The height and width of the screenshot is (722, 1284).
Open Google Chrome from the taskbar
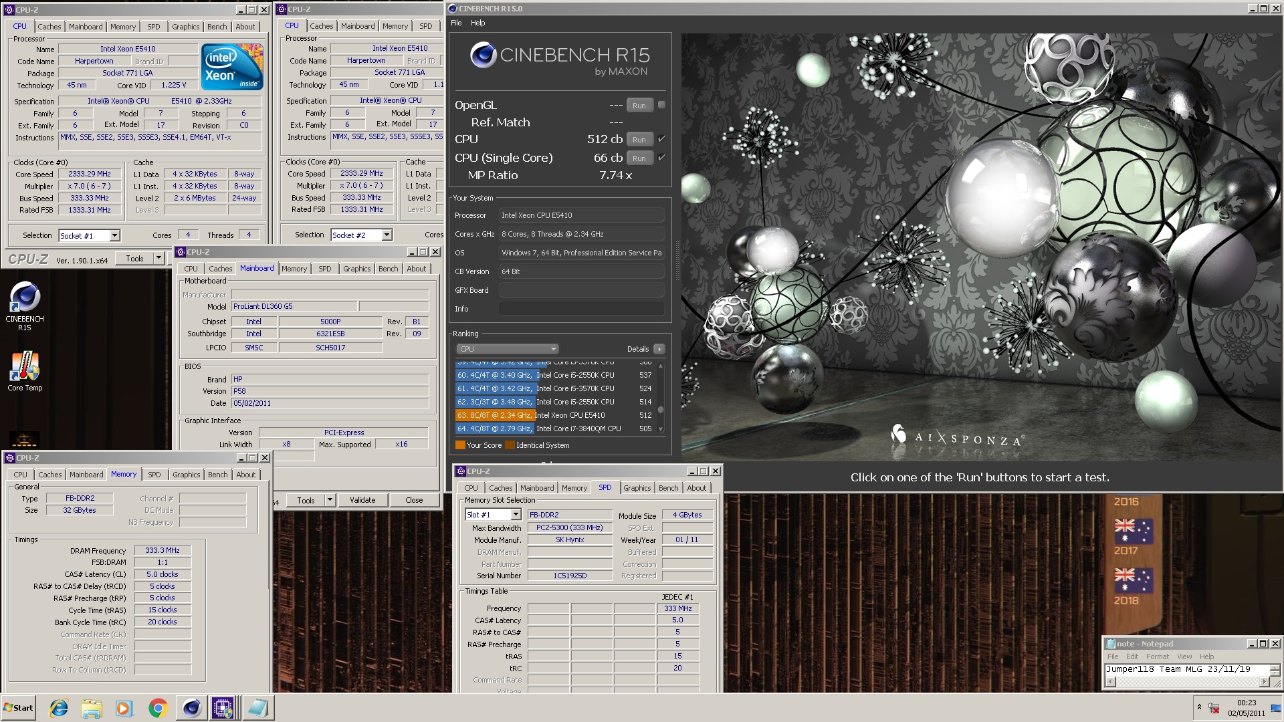158,708
